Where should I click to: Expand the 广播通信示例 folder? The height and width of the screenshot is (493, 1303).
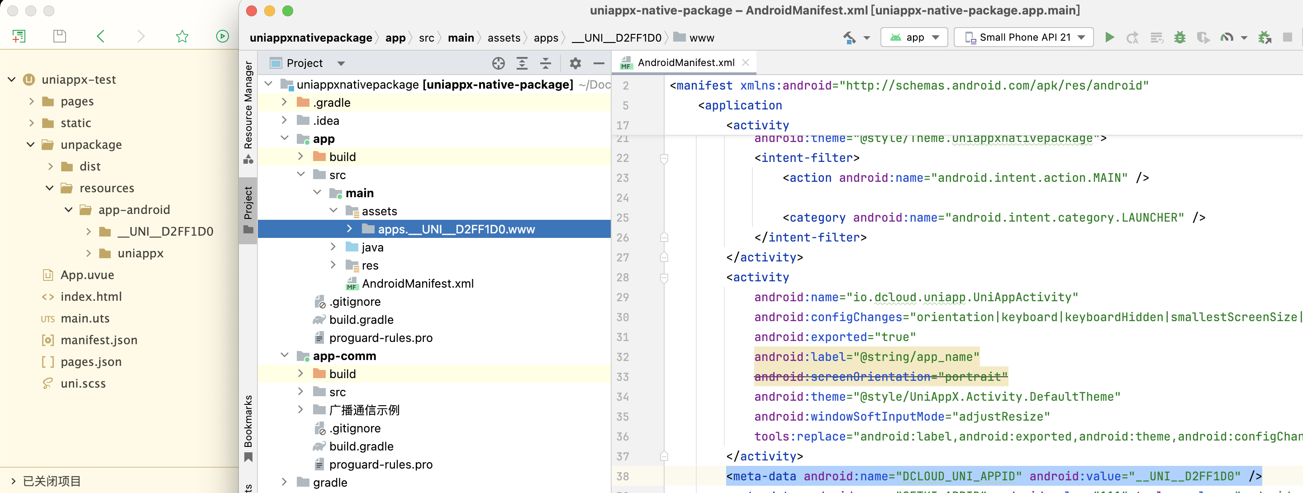click(x=300, y=410)
